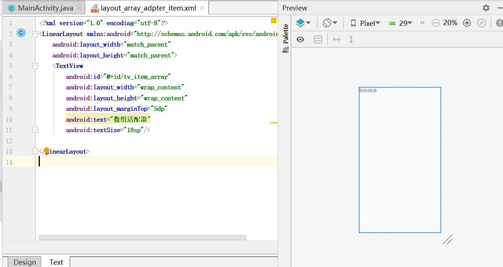
Task: Click android:layout_height="wrap_content" on line 8
Action: pos(127,98)
